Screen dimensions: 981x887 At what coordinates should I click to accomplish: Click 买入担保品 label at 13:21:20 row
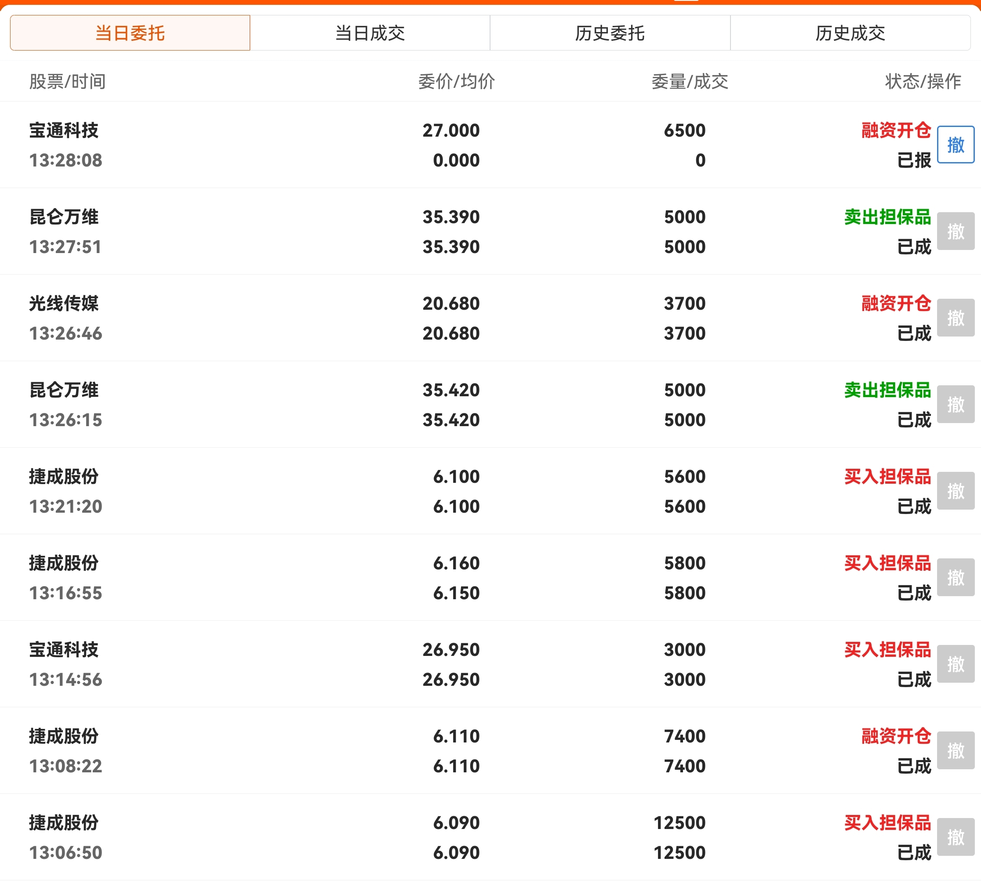(887, 477)
